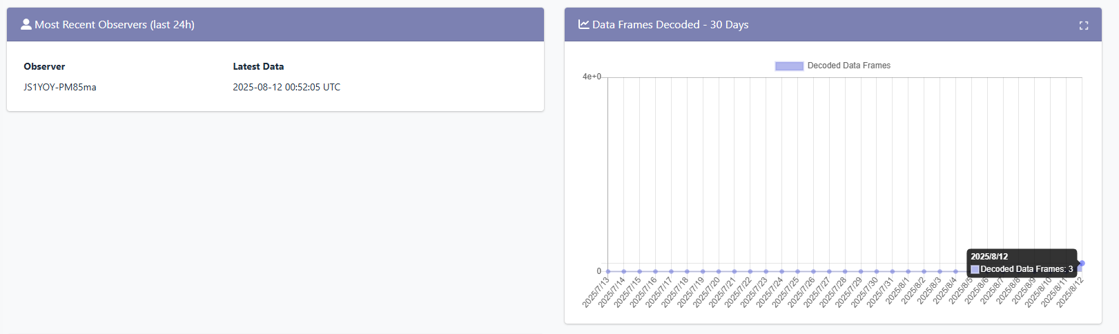Click the 2025/7/29 x-axis date label
Screen dimensions: 1119x334
click(x=848, y=292)
